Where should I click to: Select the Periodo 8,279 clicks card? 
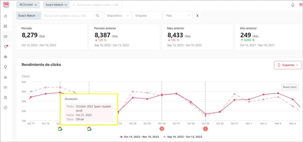(x=51, y=37)
